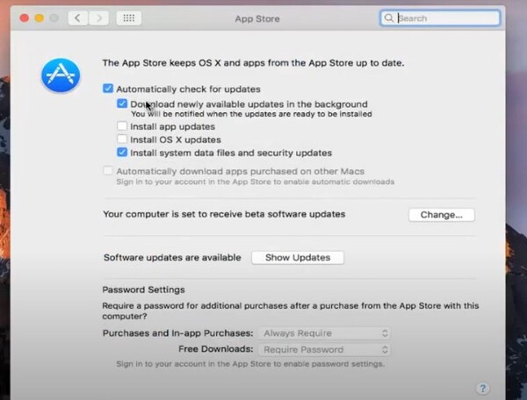Focus the Search field
The height and width of the screenshot is (400, 527).
[440, 18]
